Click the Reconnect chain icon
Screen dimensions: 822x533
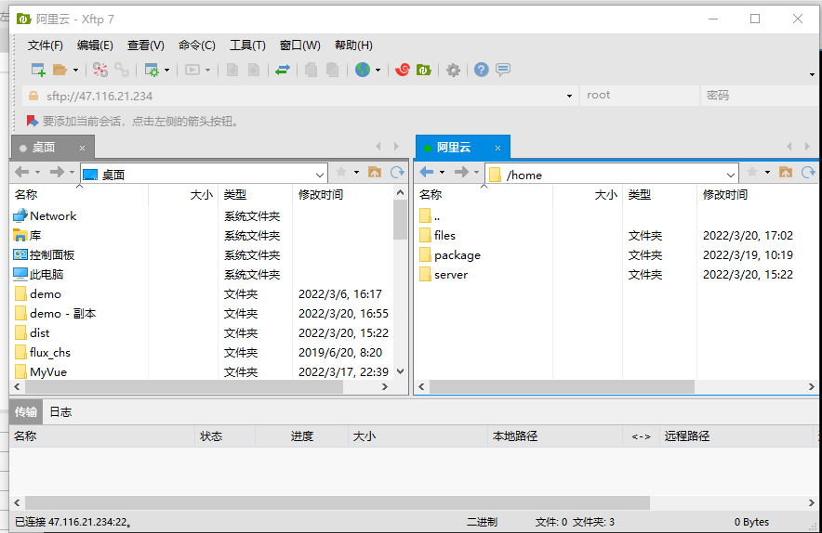point(122,70)
